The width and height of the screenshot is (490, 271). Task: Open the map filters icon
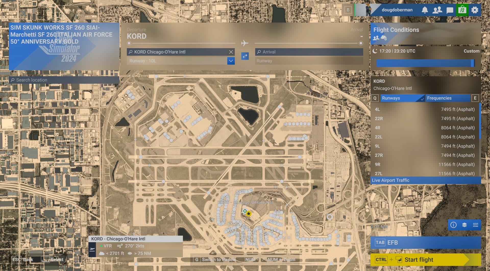pos(475,225)
